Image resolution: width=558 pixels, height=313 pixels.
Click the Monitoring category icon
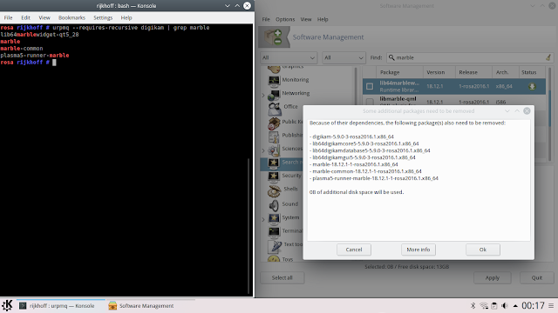(x=274, y=81)
